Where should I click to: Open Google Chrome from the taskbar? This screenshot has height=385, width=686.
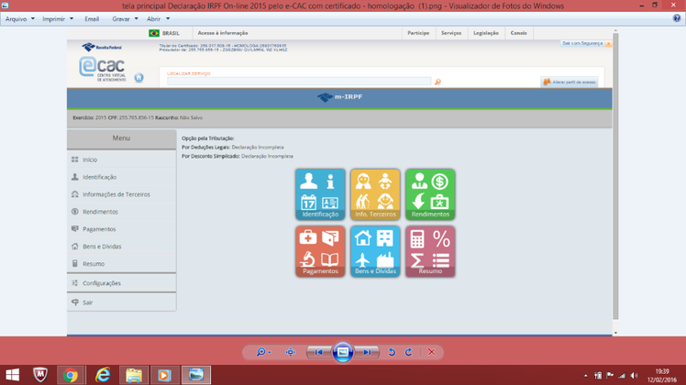pyautogui.click(x=70, y=374)
